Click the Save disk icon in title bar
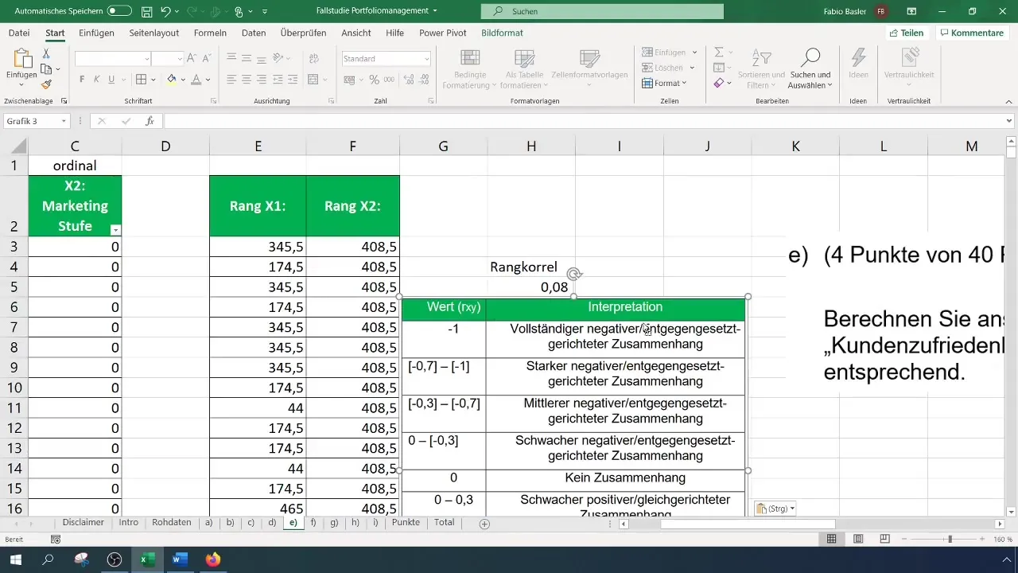This screenshot has width=1018, height=573. point(147,12)
